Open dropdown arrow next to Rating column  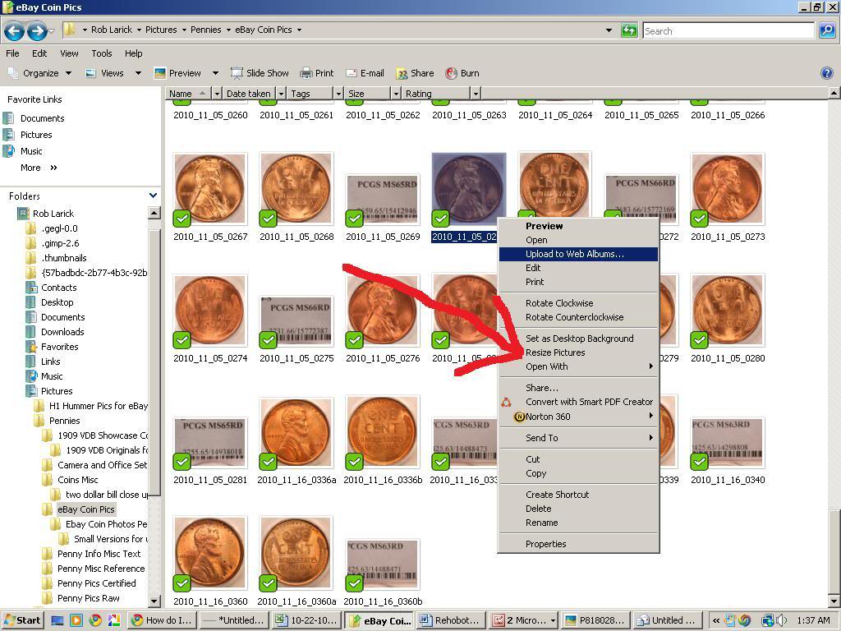(476, 94)
